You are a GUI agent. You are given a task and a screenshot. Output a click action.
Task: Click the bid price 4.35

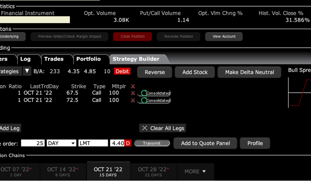[74, 71]
